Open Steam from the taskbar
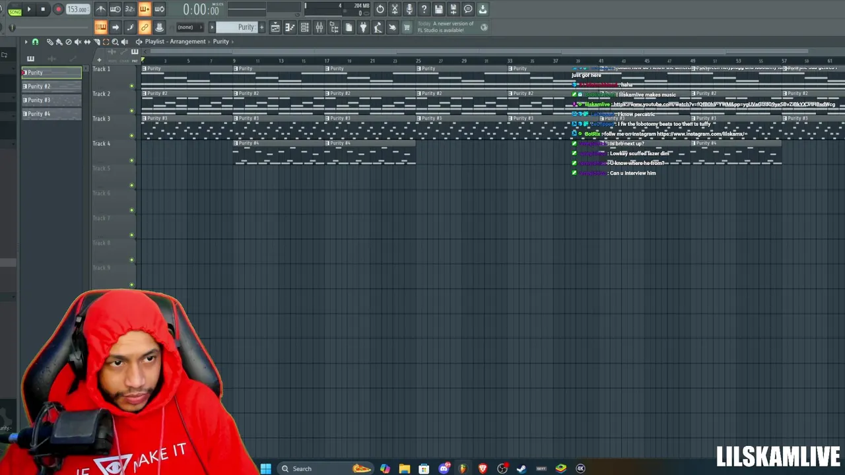845x475 pixels. (x=522, y=468)
